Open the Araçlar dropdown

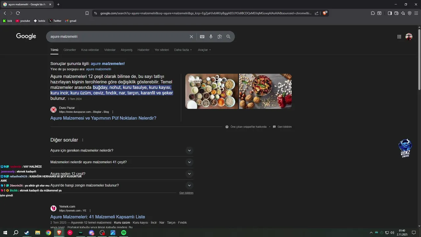point(204,50)
